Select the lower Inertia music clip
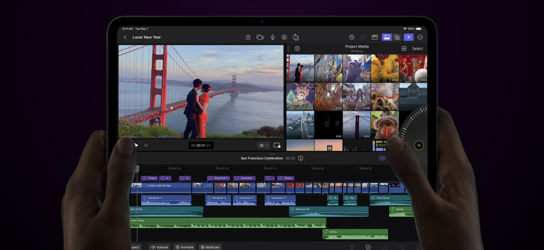 point(355,234)
